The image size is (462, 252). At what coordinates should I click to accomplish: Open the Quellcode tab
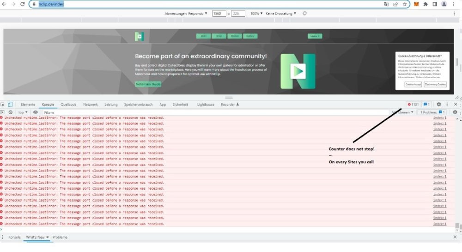point(68,104)
